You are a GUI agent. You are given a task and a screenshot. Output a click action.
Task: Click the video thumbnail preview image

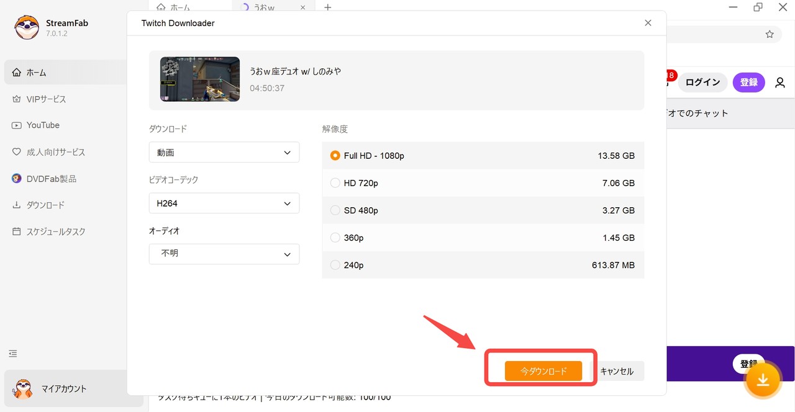tap(200, 79)
